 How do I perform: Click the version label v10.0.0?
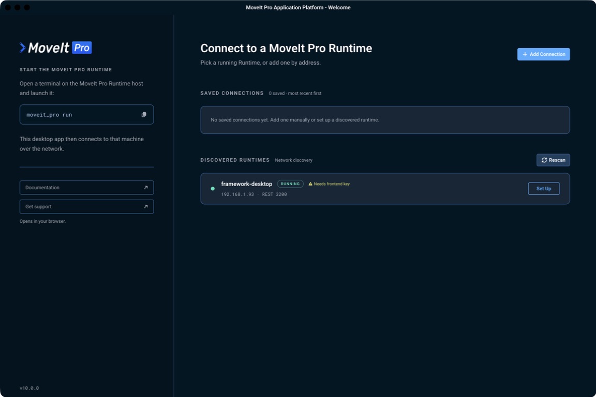[x=29, y=388]
